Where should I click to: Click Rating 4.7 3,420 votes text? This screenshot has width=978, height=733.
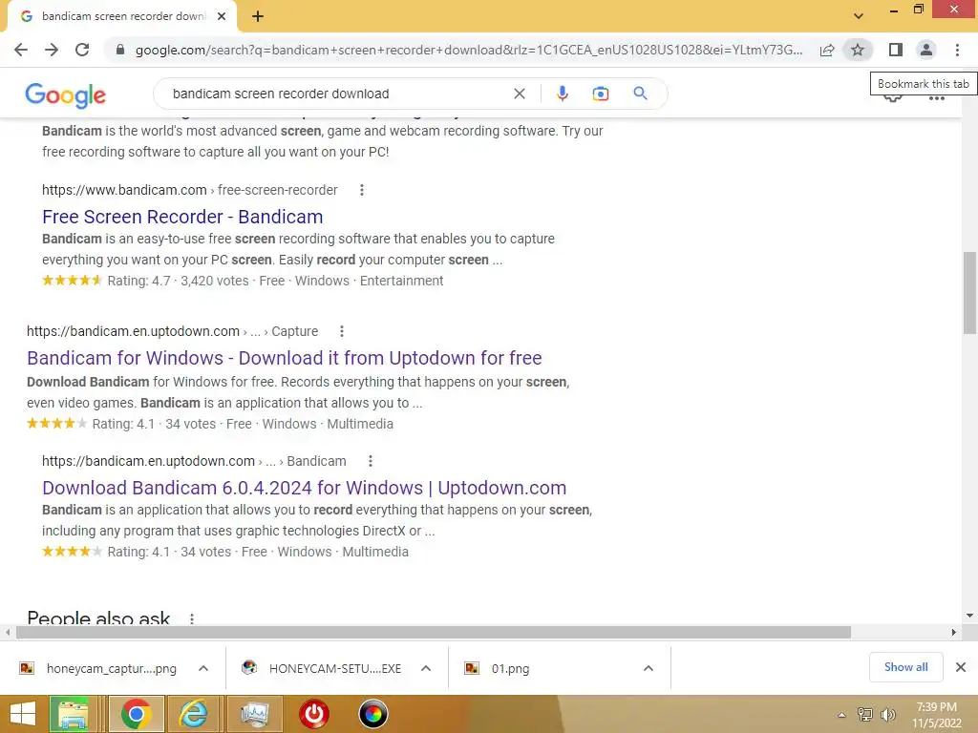(178, 281)
